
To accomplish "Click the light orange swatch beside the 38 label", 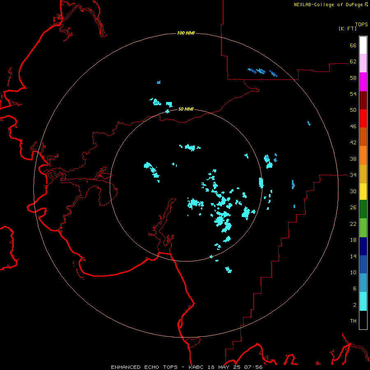I will coord(363,155).
